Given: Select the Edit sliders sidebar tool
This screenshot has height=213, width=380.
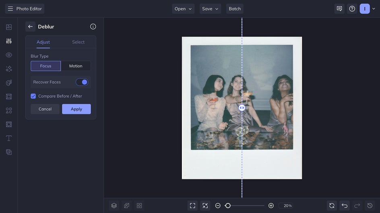Looking at the screenshot, I should click(9, 41).
